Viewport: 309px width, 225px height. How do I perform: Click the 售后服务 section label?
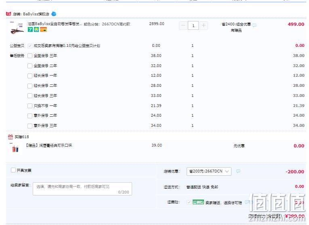(x=17, y=56)
